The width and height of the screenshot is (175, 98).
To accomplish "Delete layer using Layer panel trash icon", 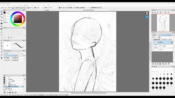I will pos(169,64).
